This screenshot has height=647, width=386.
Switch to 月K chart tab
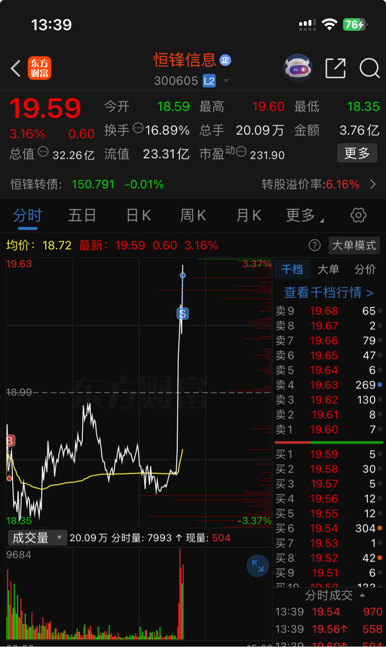[x=248, y=215]
